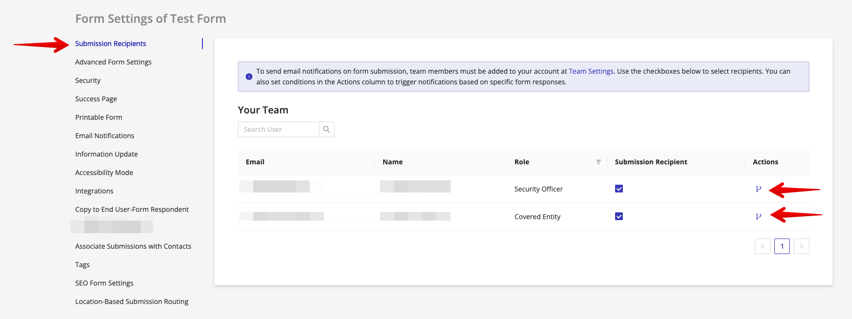Go to previous page arrow

point(762,246)
